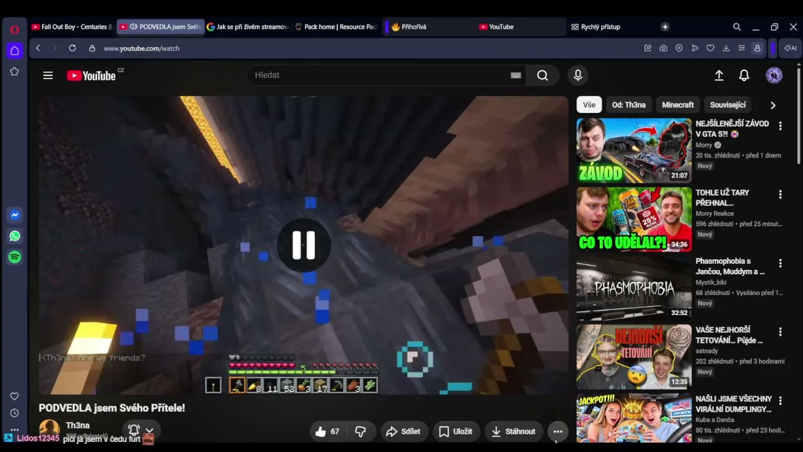Click the YouTube upload arrow icon
The image size is (803, 452).
pos(719,75)
